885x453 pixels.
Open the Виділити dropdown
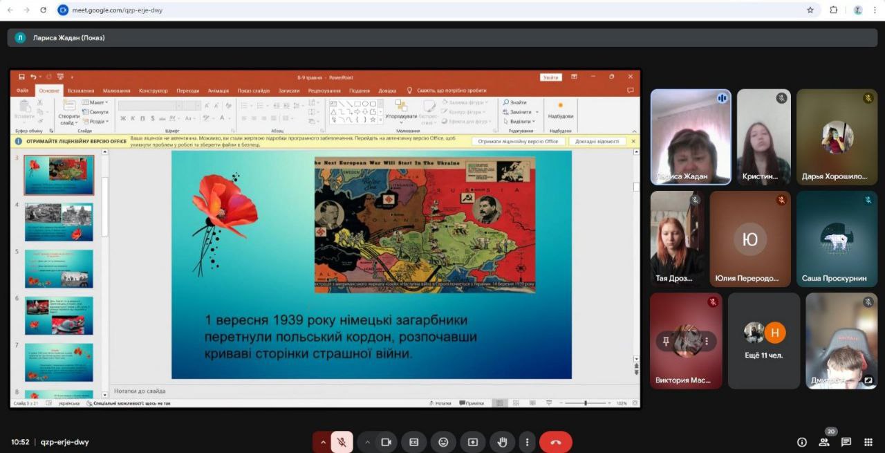pyautogui.click(x=519, y=121)
